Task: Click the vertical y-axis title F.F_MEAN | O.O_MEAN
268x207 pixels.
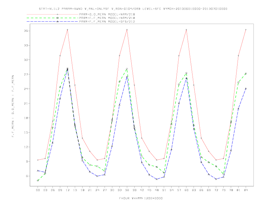Action: coord(13,106)
